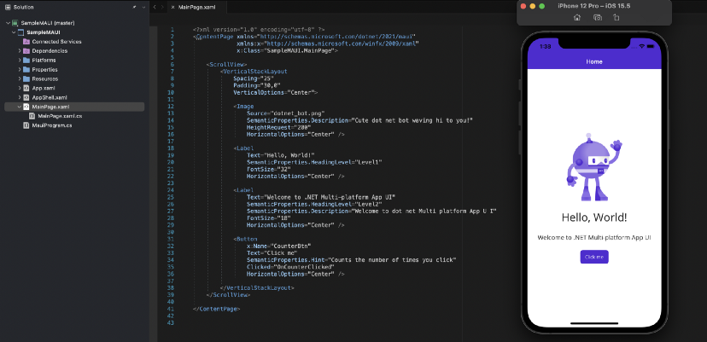The height and width of the screenshot is (342, 707).
Task: Expand the Dependencies folder
Action: point(20,51)
